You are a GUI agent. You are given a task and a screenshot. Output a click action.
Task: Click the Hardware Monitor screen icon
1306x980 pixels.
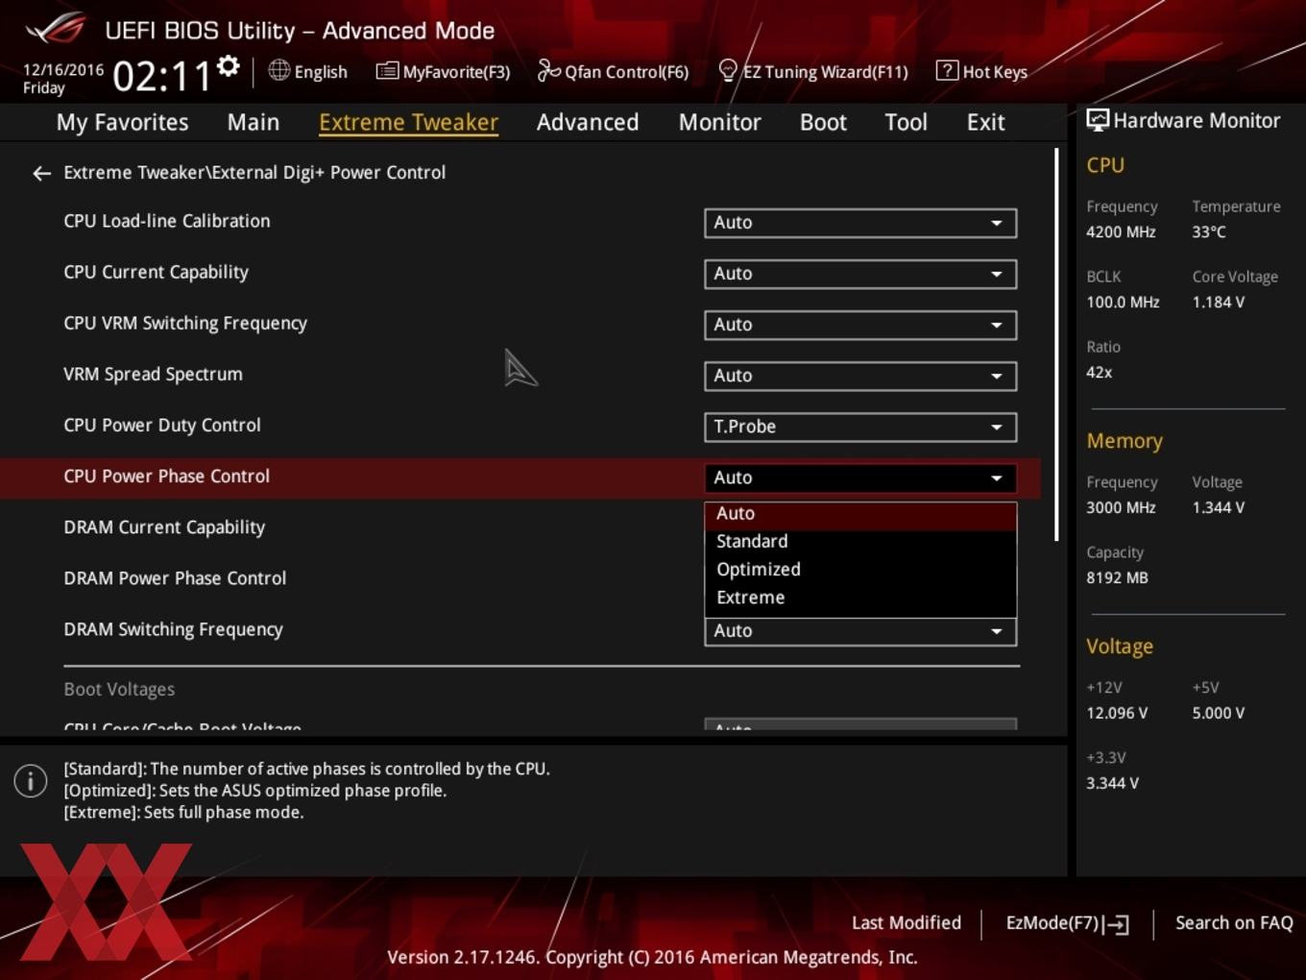[1097, 120]
